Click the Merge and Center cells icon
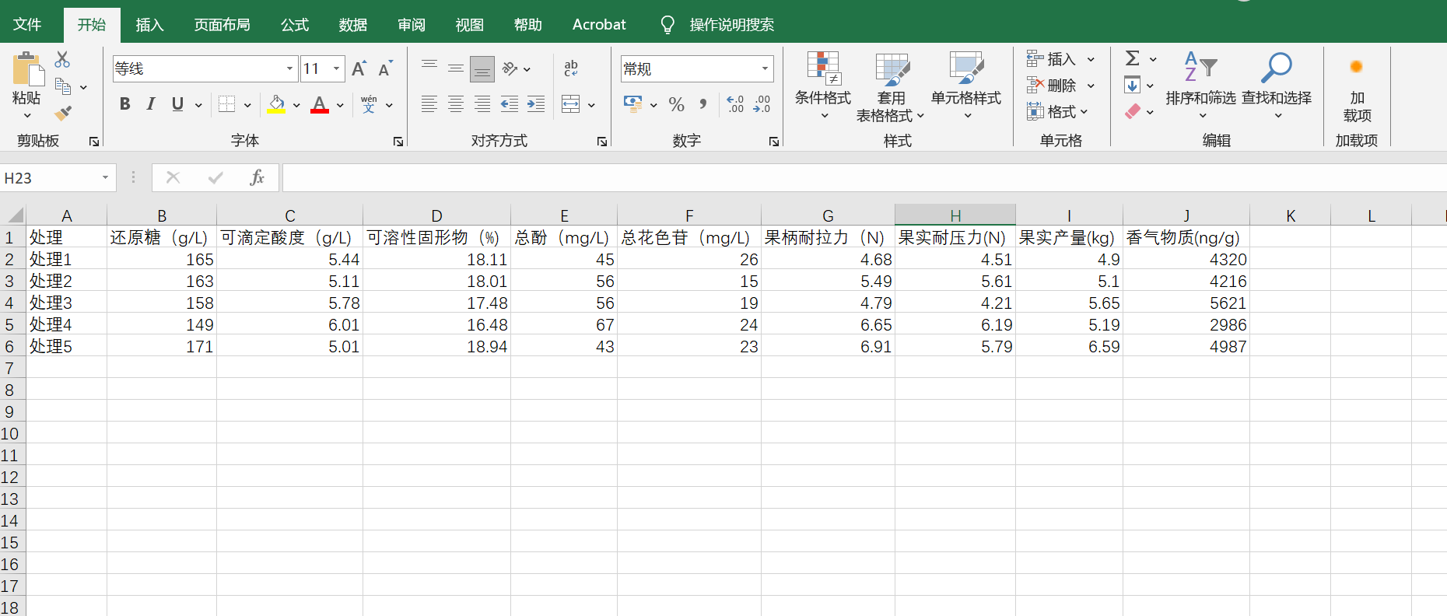 click(x=571, y=104)
